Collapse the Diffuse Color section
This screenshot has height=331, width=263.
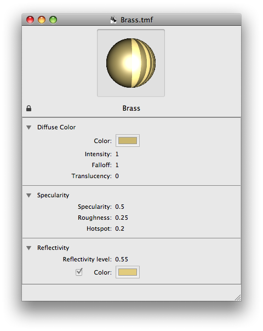pyautogui.click(x=29, y=127)
